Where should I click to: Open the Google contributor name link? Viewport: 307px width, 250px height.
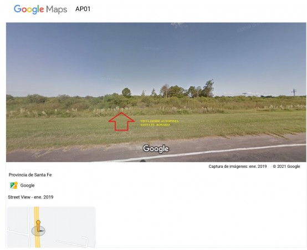tap(27, 186)
